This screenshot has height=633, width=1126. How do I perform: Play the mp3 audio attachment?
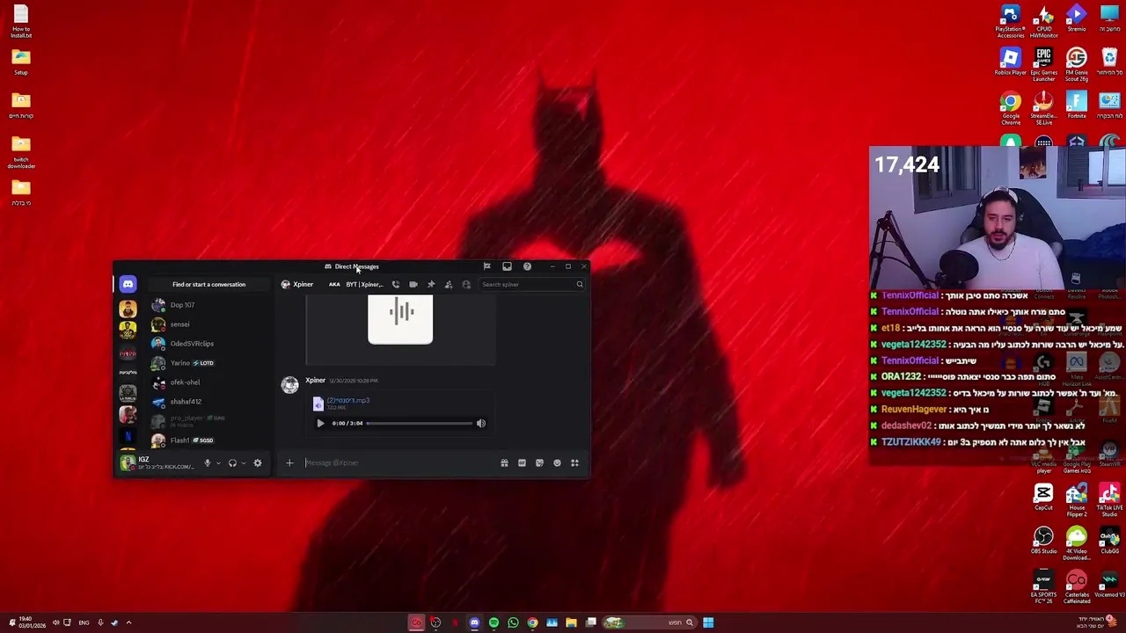[x=320, y=423]
